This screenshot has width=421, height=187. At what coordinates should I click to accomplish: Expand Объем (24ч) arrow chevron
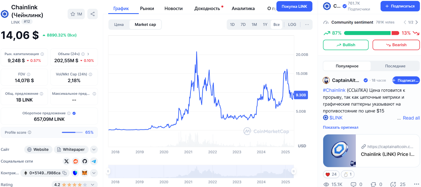click(88, 54)
